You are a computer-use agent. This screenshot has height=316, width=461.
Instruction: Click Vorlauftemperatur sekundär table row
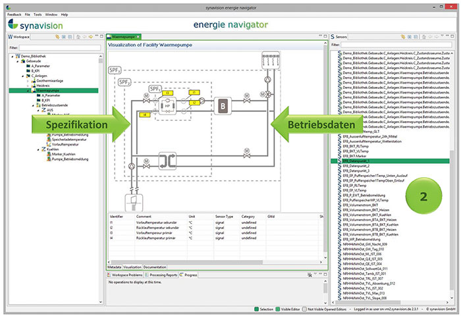[216, 223]
